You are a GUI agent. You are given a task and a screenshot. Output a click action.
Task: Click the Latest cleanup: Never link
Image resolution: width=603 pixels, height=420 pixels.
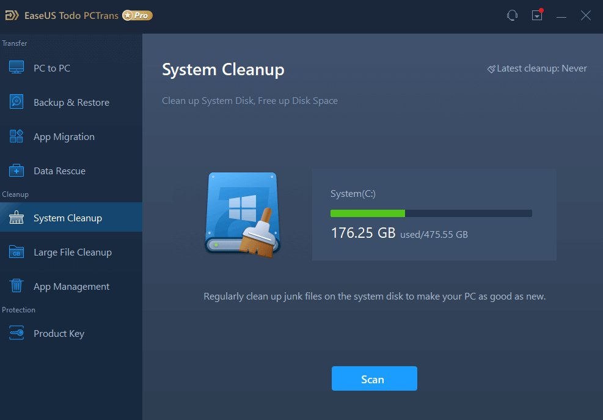pyautogui.click(x=541, y=68)
